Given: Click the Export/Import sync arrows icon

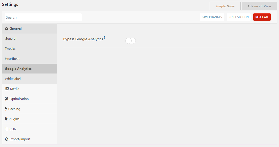Looking at the screenshot, I should pos(7,139).
